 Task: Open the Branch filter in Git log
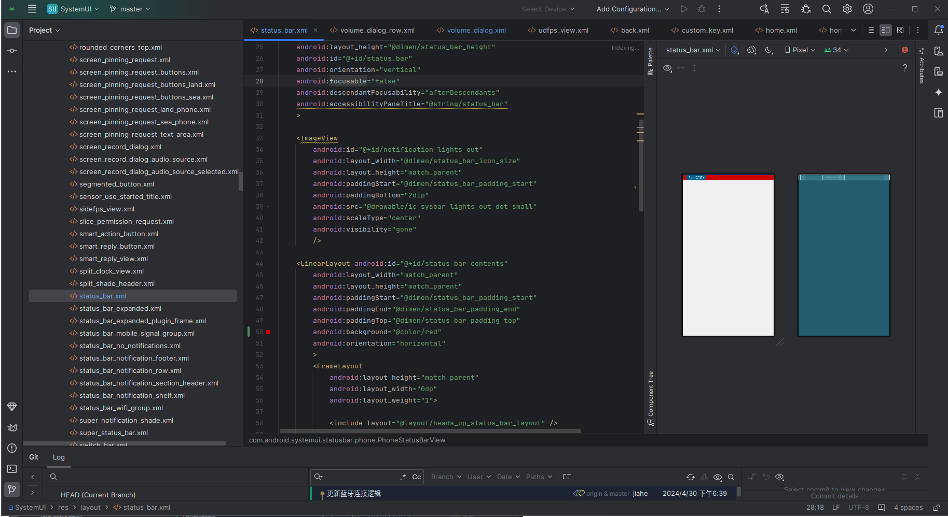coord(445,477)
